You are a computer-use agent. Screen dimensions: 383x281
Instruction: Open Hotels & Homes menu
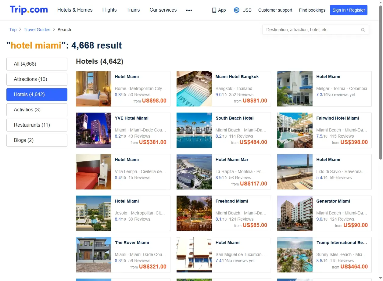click(75, 10)
